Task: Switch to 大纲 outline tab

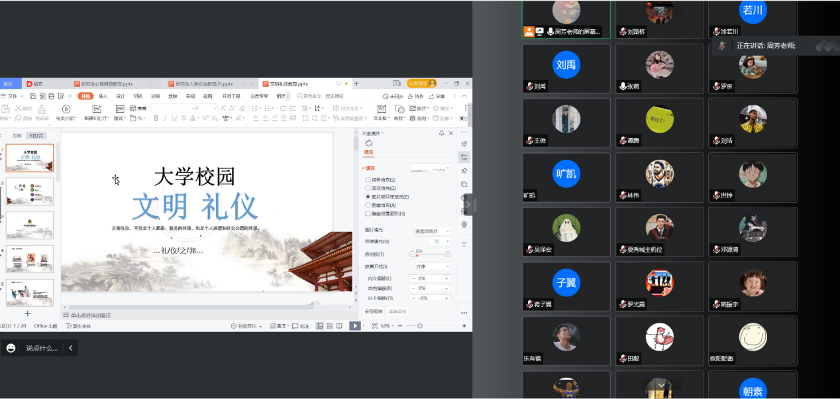Action: (x=17, y=135)
